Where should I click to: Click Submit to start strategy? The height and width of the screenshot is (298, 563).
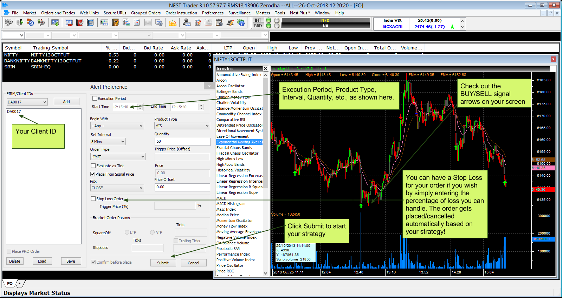(163, 263)
